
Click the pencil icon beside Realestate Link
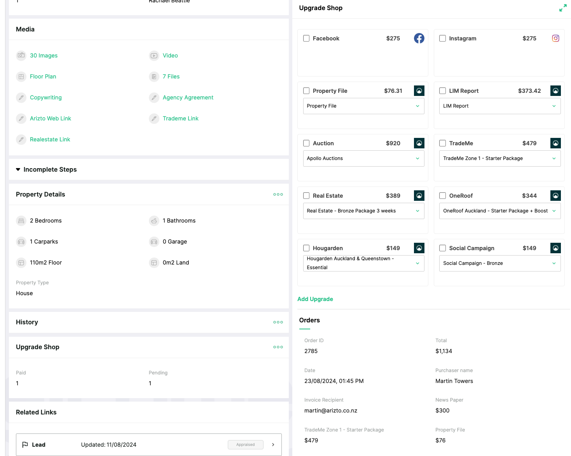click(x=21, y=139)
